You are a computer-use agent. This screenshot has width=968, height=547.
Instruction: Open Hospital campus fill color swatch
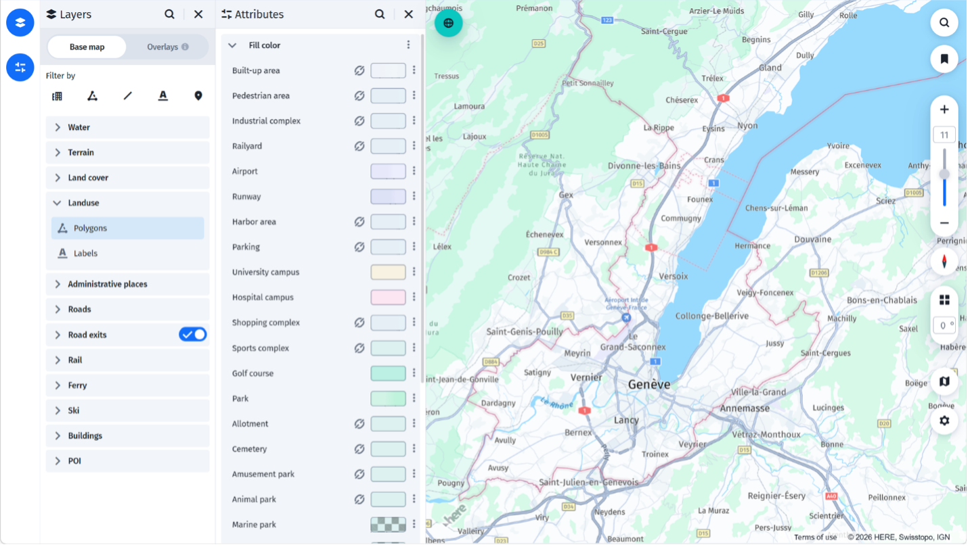[x=388, y=298]
